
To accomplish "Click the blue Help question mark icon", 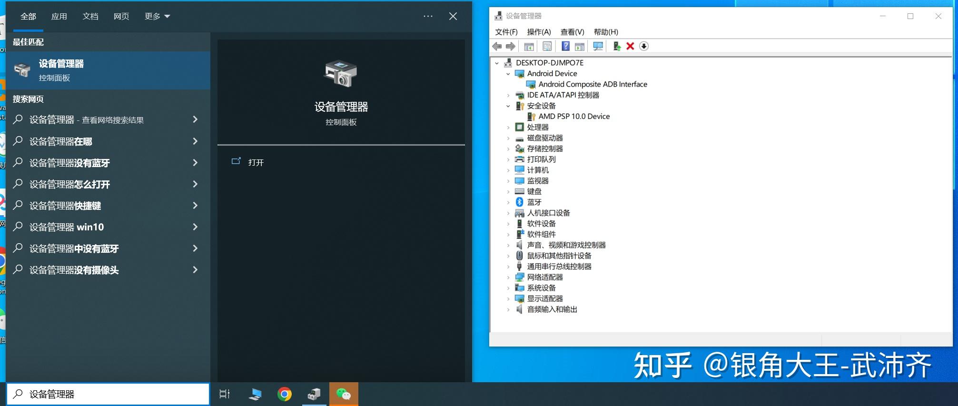I will click(x=565, y=46).
